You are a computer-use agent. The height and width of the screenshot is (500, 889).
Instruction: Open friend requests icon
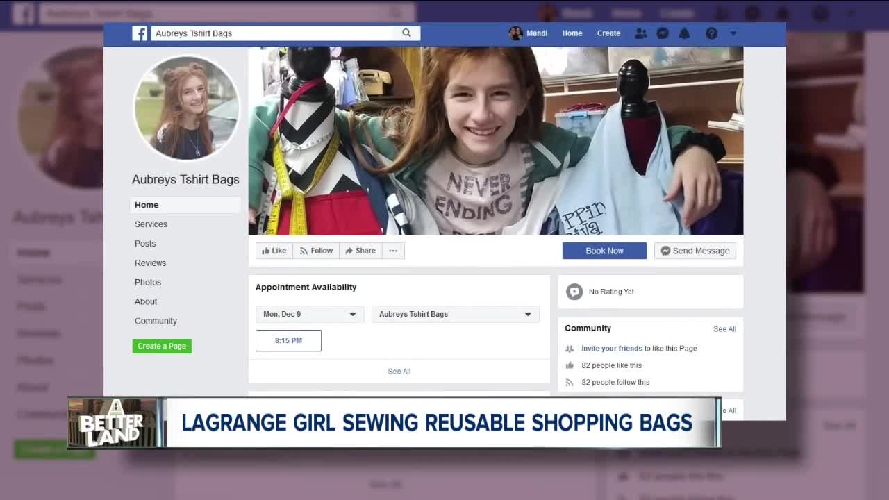[641, 33]
